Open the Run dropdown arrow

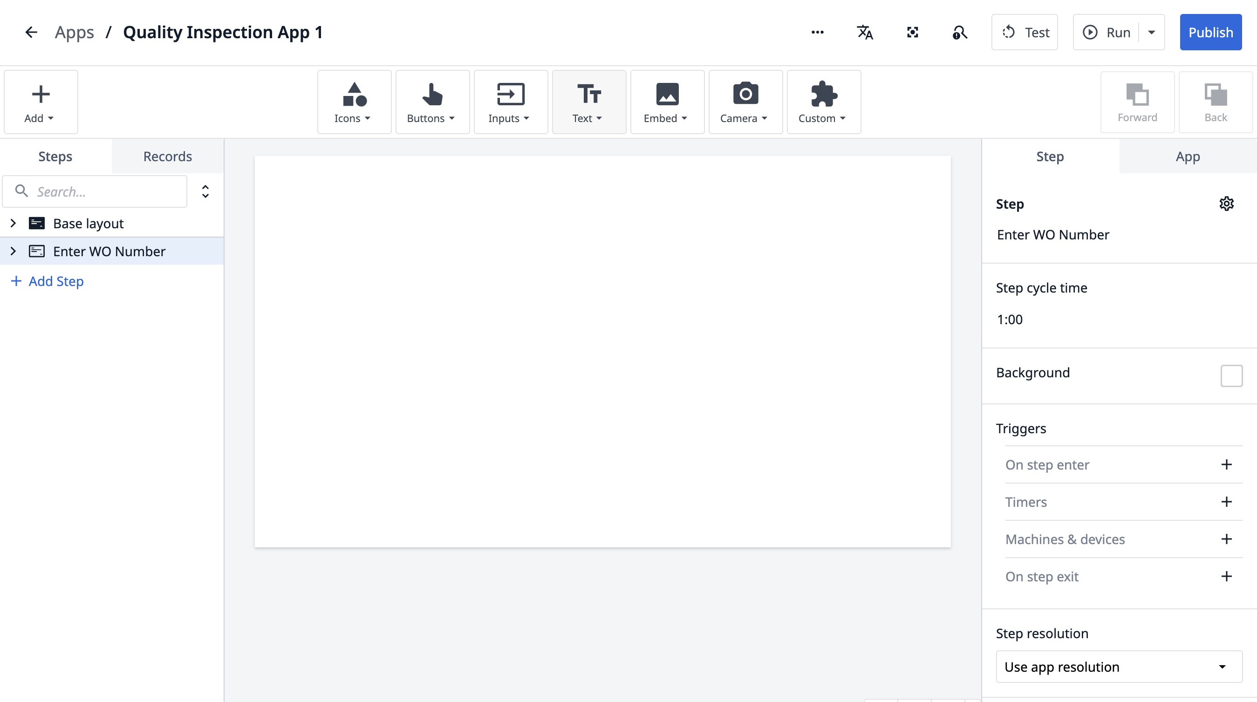click(x=1152, y=32)
